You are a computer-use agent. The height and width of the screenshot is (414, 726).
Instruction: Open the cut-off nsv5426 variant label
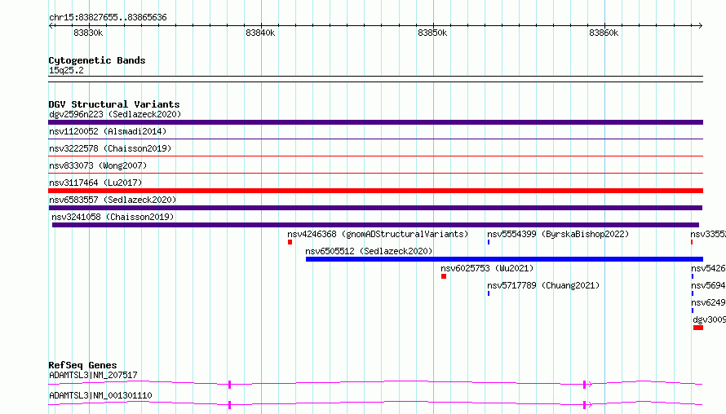pos(708,268)
